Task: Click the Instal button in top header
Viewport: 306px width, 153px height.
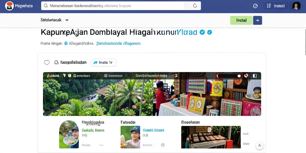Action: (276, 6)
